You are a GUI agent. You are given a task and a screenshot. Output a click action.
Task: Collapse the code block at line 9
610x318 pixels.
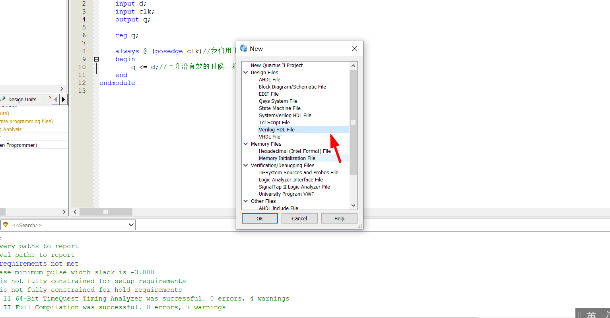coord(96,59)
